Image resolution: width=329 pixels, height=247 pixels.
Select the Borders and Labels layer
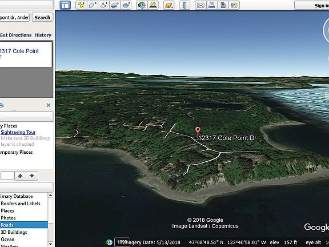click(x=21, y=204)
